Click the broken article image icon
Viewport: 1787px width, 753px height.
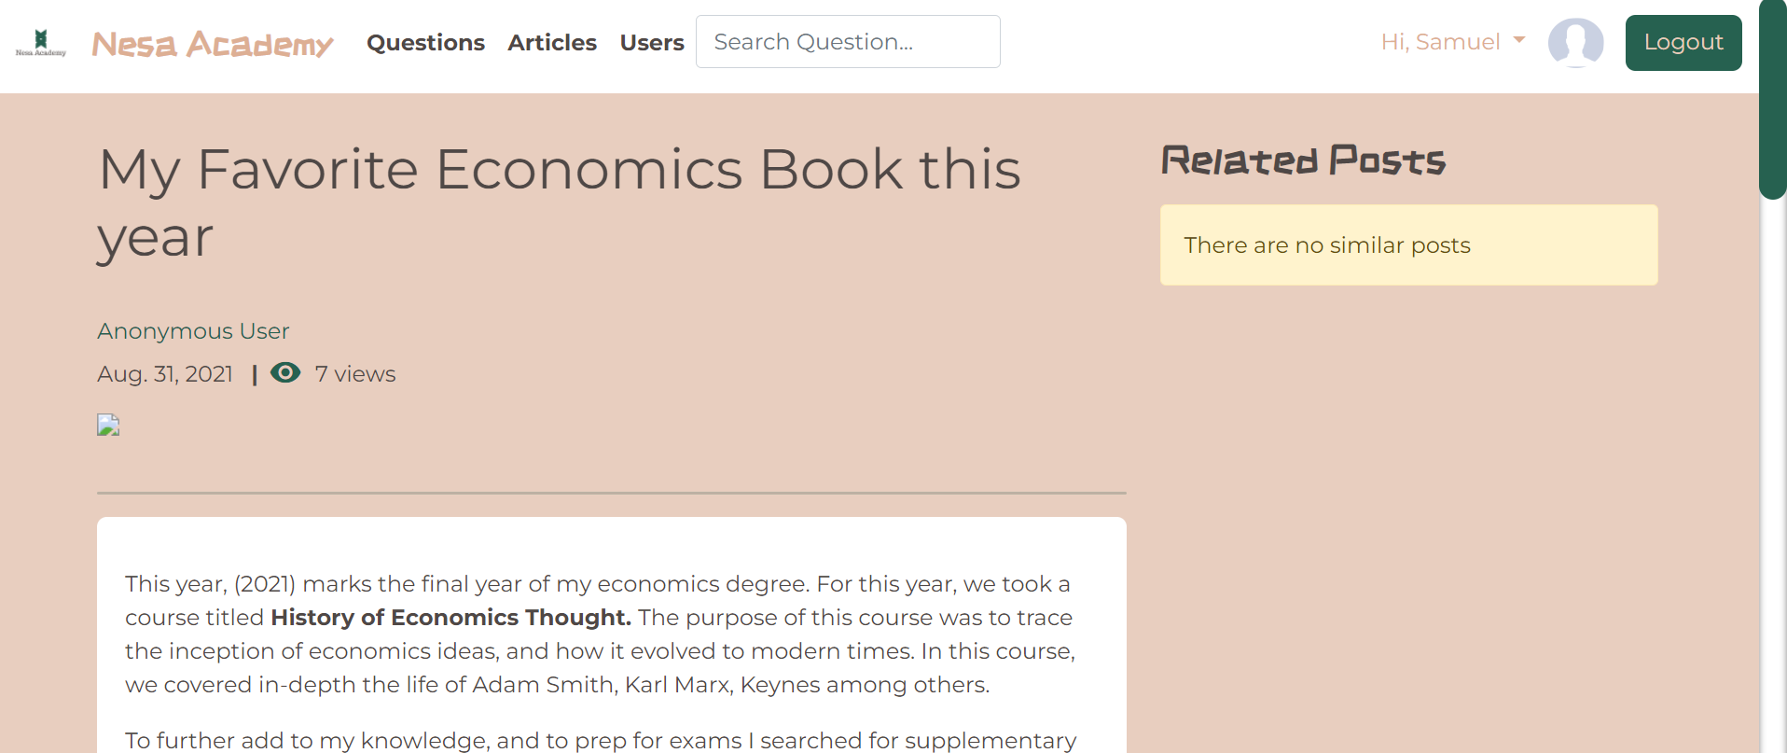(108, 425)
